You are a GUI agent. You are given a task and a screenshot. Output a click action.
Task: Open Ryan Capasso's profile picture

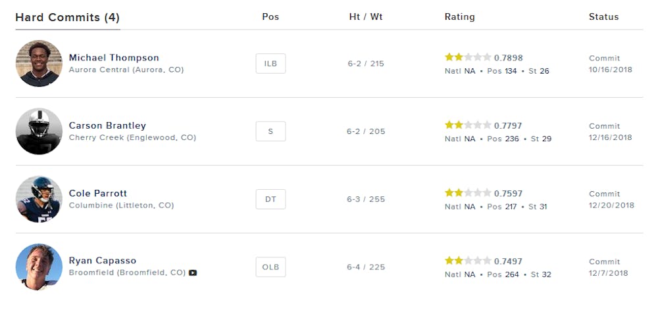coord(39,267)
